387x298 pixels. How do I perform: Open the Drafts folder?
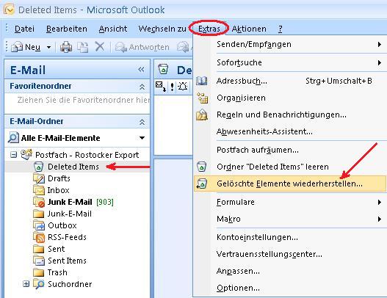tap(59, 178)
